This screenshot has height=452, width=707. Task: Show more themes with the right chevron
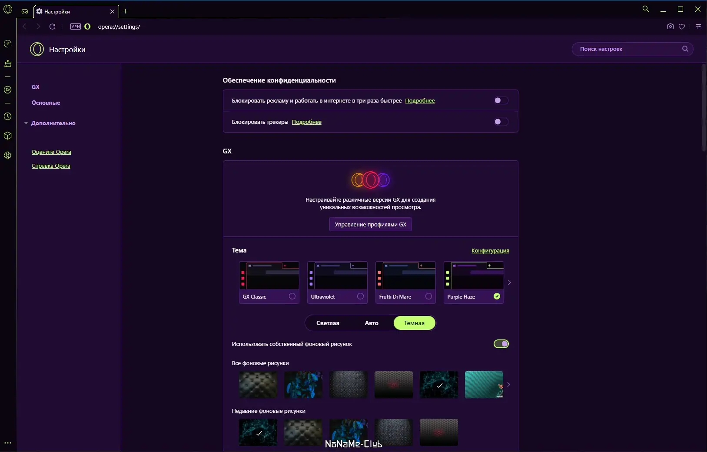pos(509,282)
